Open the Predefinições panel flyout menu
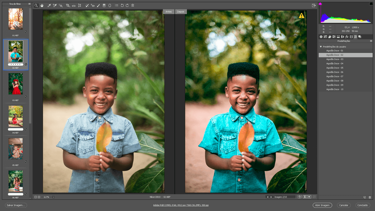The image size is (375, 211). (x=371, y=41)
